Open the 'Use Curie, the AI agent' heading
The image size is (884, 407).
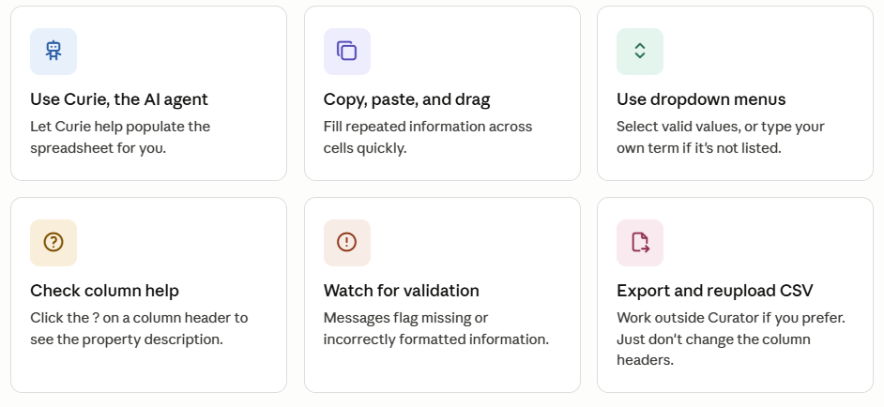[119, 99]
